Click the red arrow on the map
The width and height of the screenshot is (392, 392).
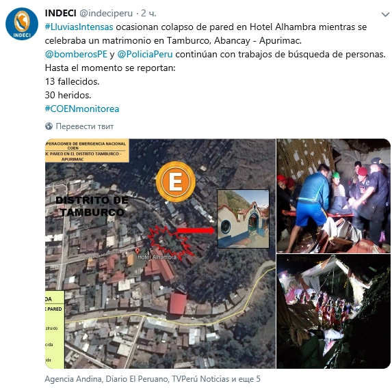(x=196, y=231)
